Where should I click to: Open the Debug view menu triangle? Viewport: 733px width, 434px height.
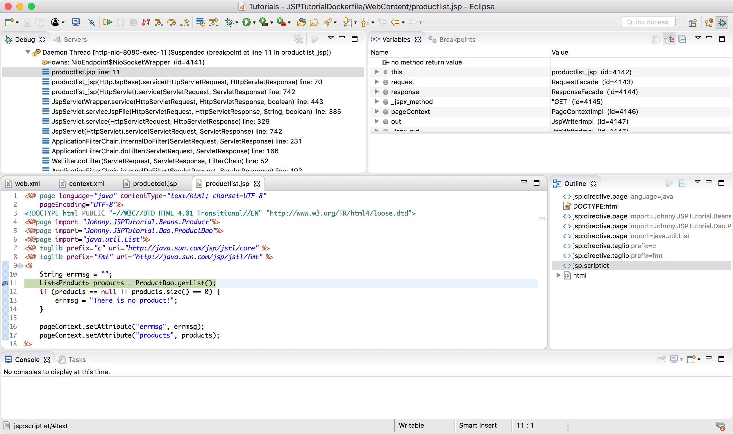tap(331, 38)
